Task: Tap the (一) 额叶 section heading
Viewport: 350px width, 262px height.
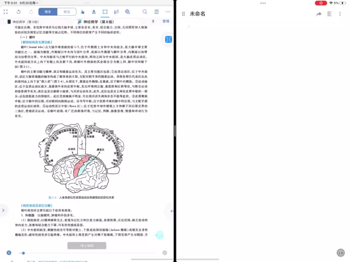Action: [x=28, y=37]
